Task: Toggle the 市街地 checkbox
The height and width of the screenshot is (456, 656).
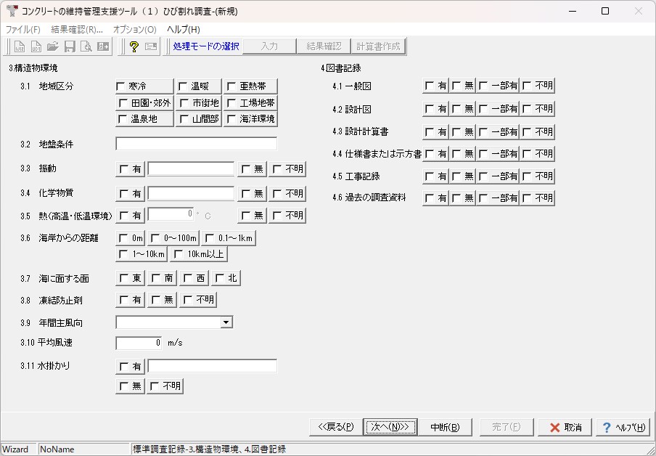Action: point(184,102)
